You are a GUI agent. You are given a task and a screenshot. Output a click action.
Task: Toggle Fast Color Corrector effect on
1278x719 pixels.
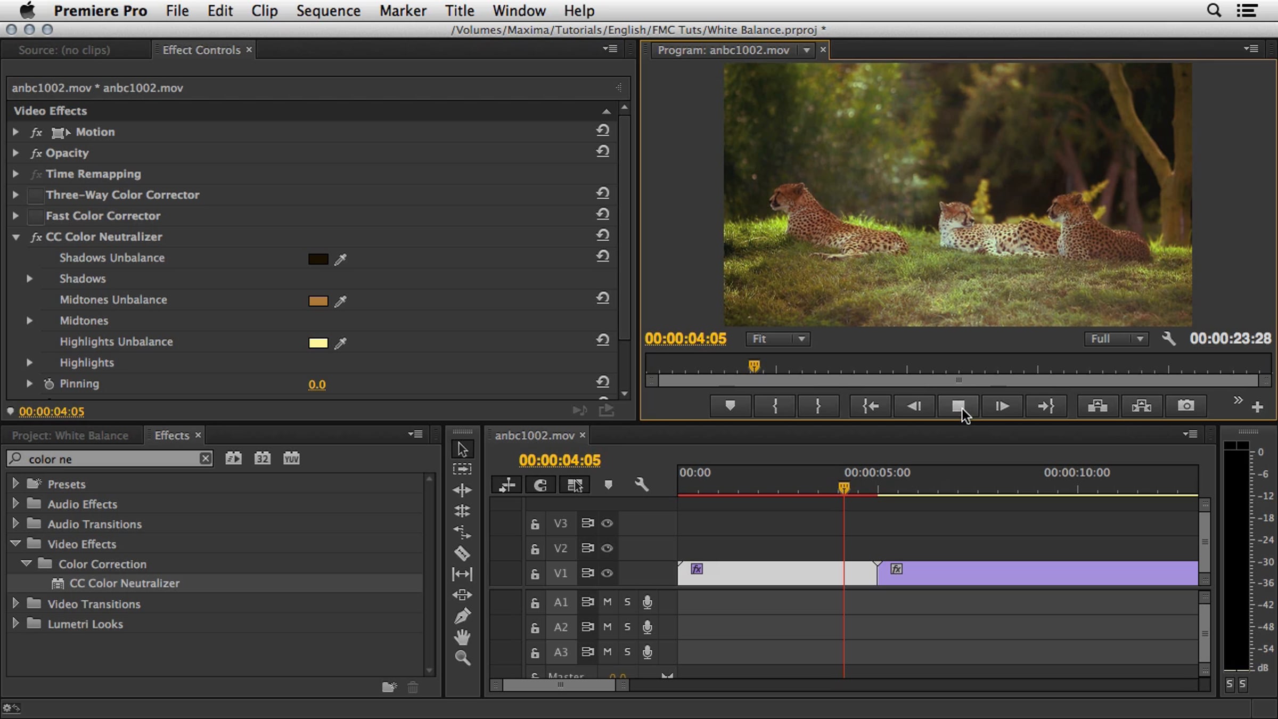36,216
